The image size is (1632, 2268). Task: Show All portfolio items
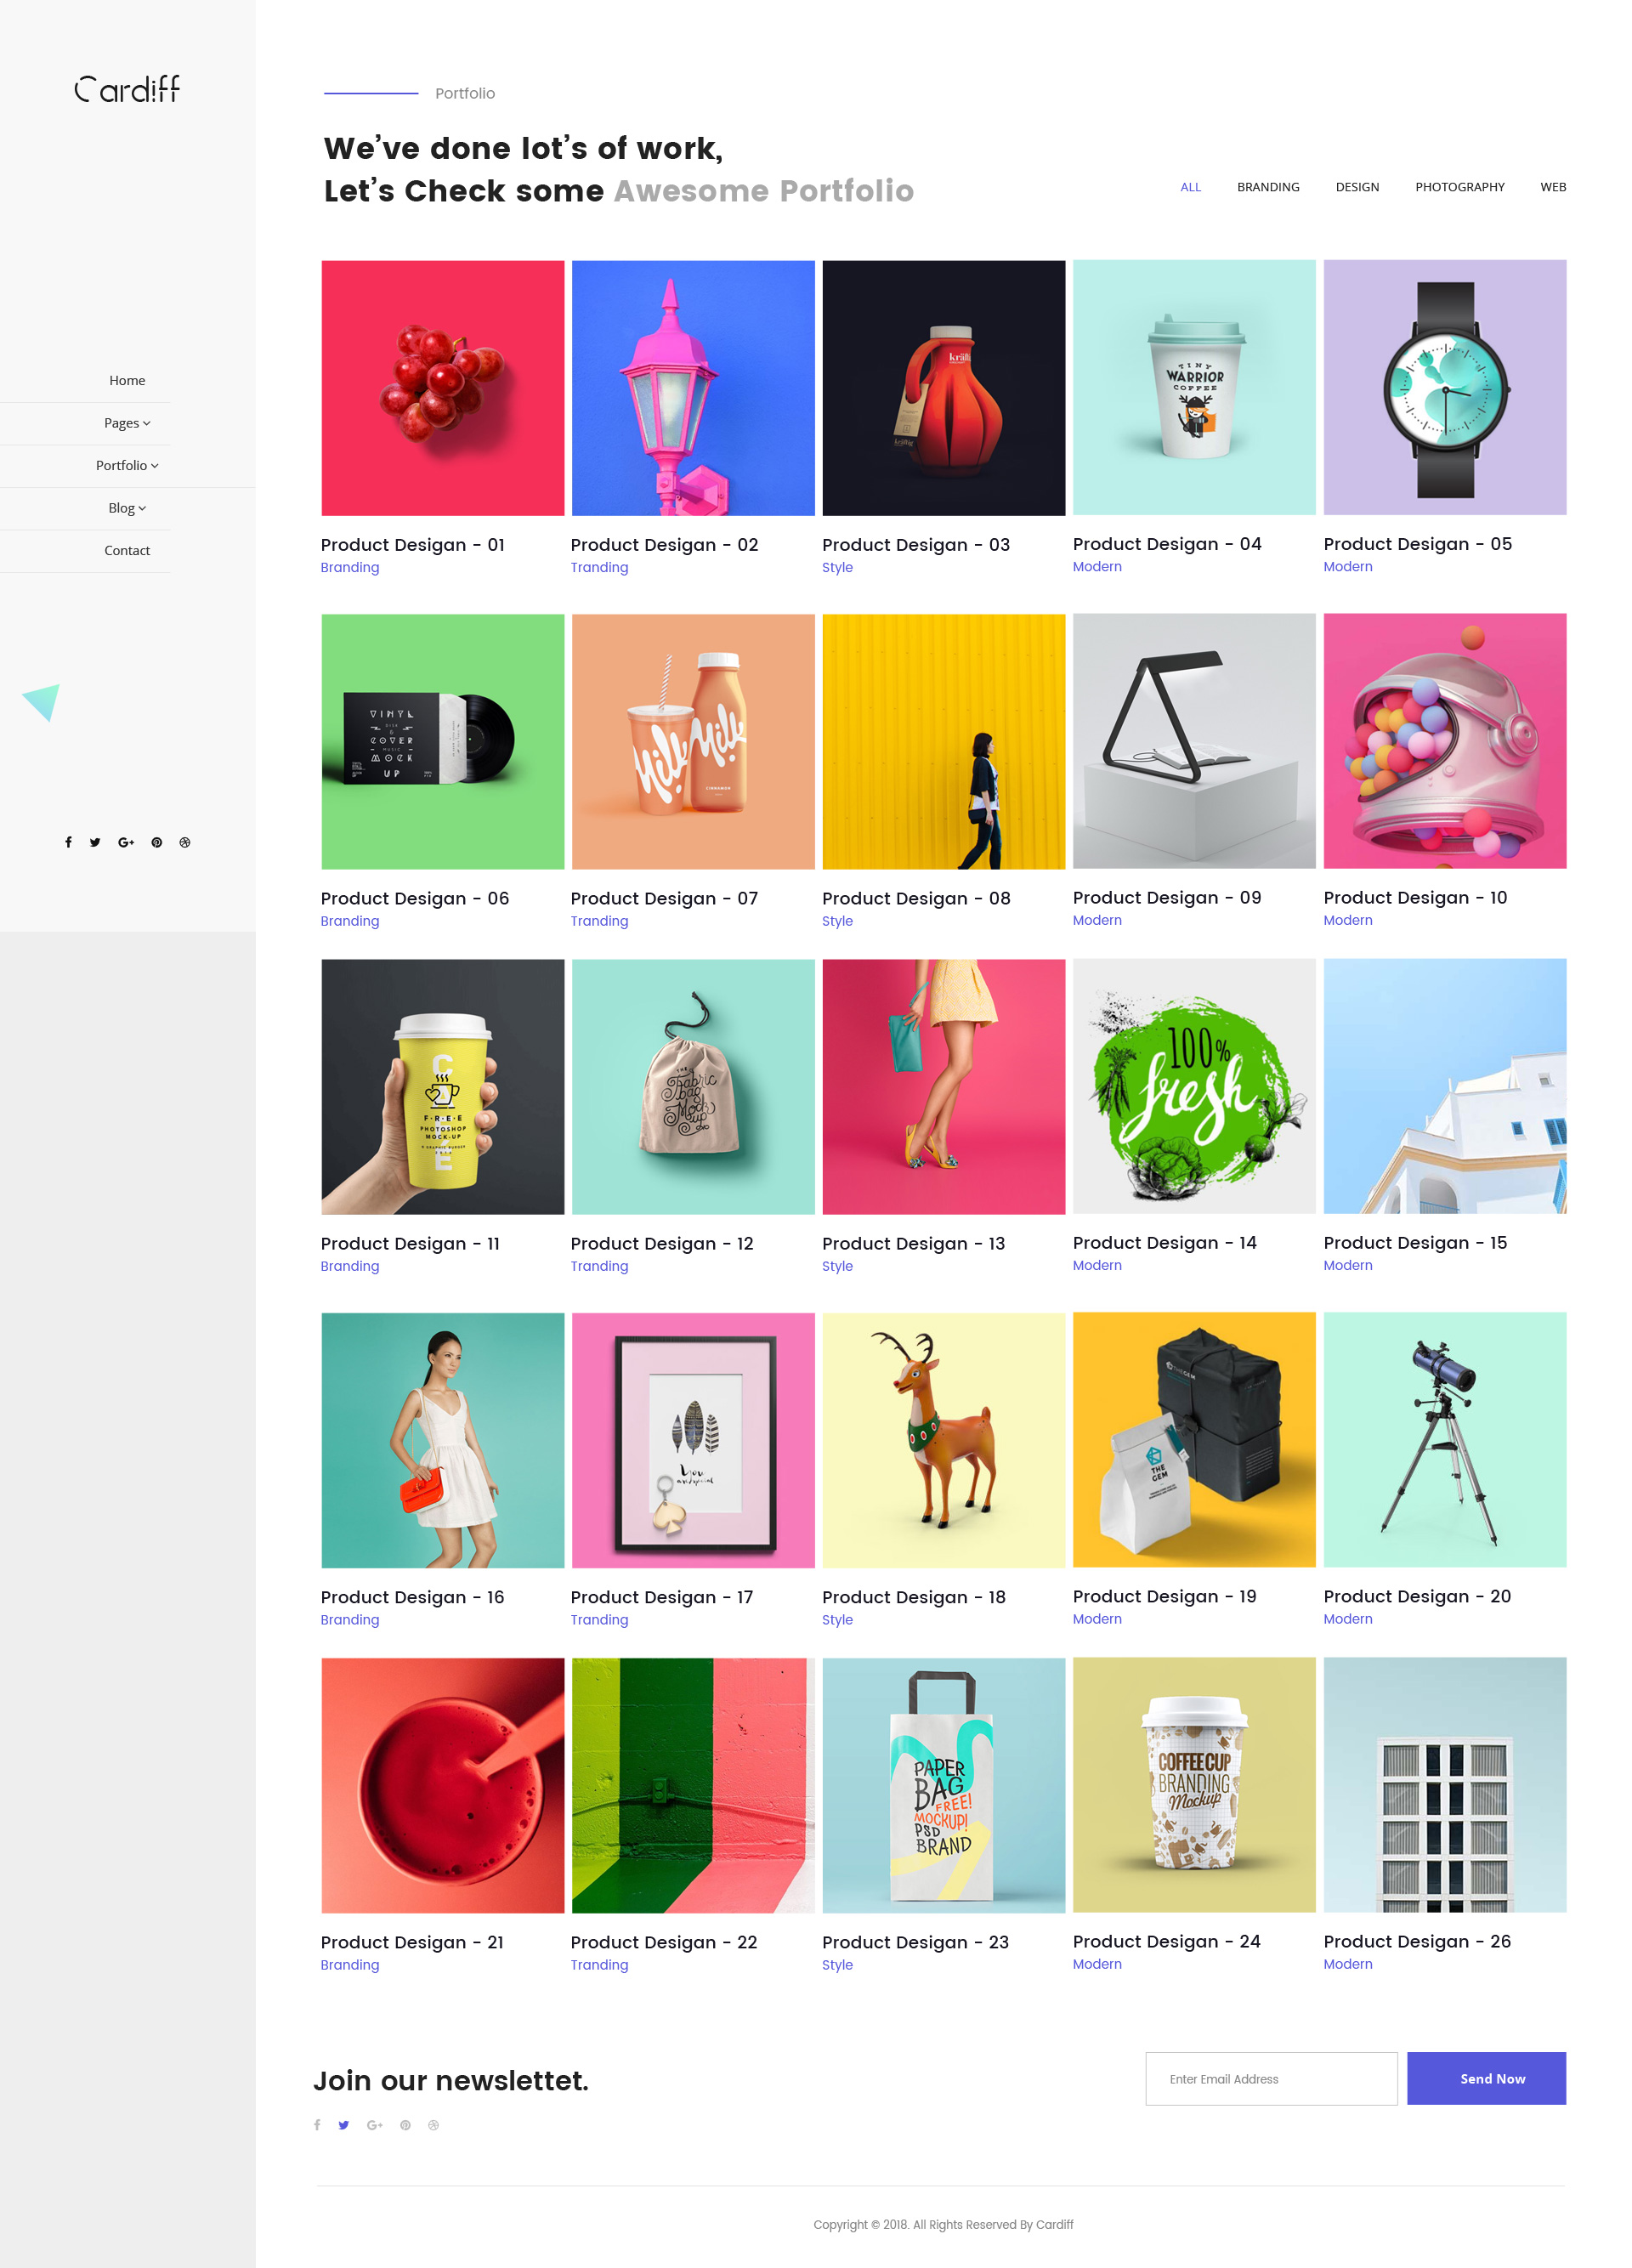pos(1190,187)
